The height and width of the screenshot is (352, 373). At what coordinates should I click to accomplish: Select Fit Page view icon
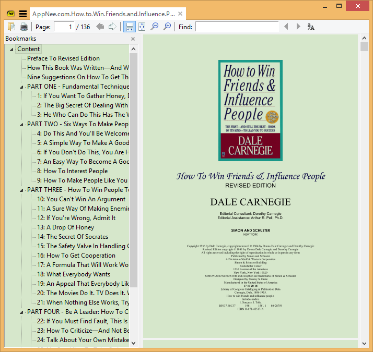click(x=142, y=27)
